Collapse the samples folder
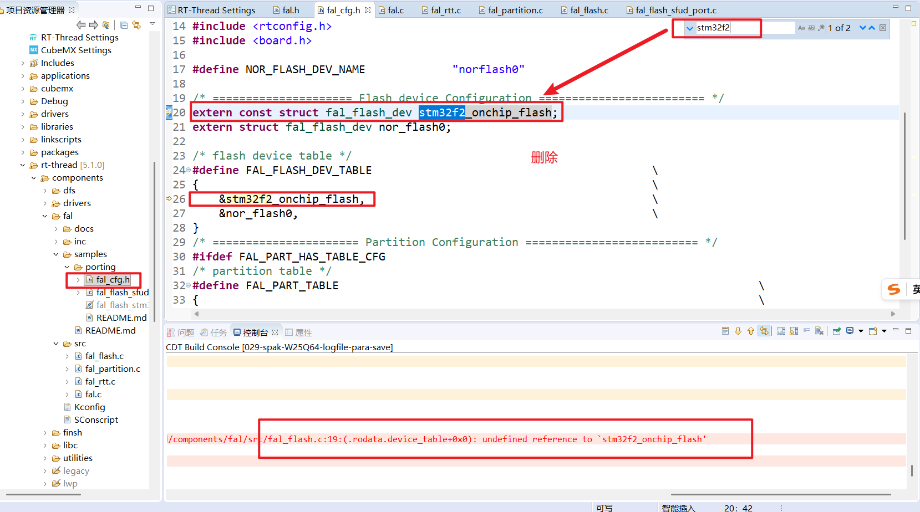 click(56, 254)
